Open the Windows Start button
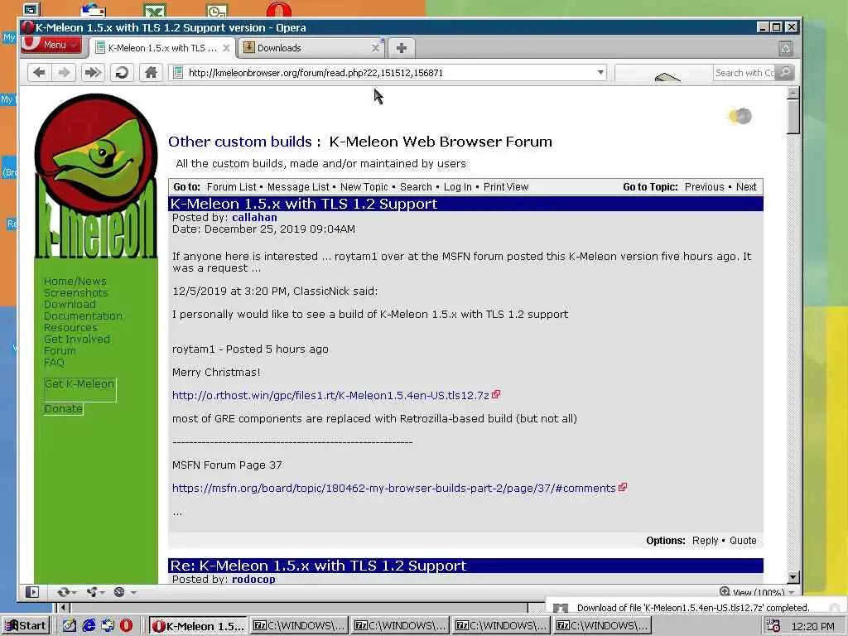This screenshot has width=848, height=636. [x=26, y=626]
